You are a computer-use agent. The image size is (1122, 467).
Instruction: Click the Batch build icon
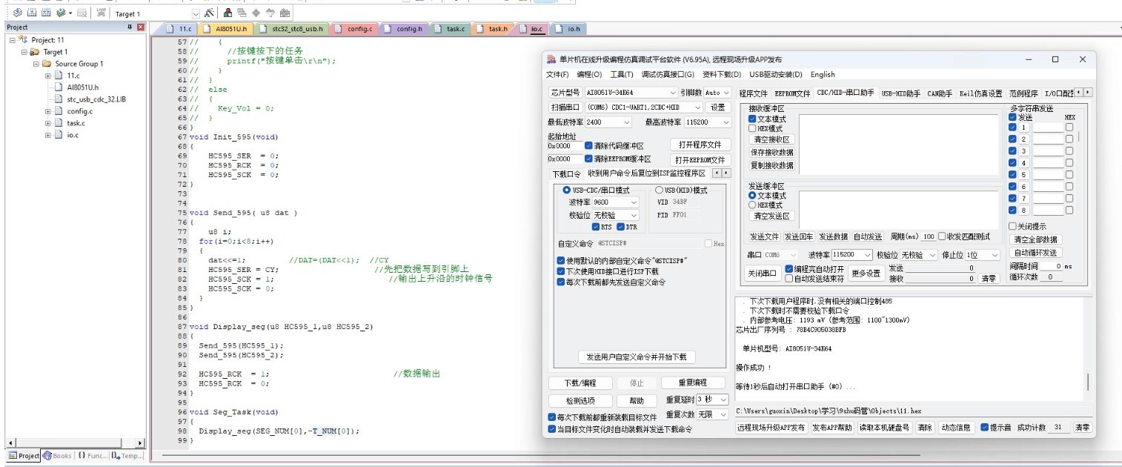click(60, 13)
